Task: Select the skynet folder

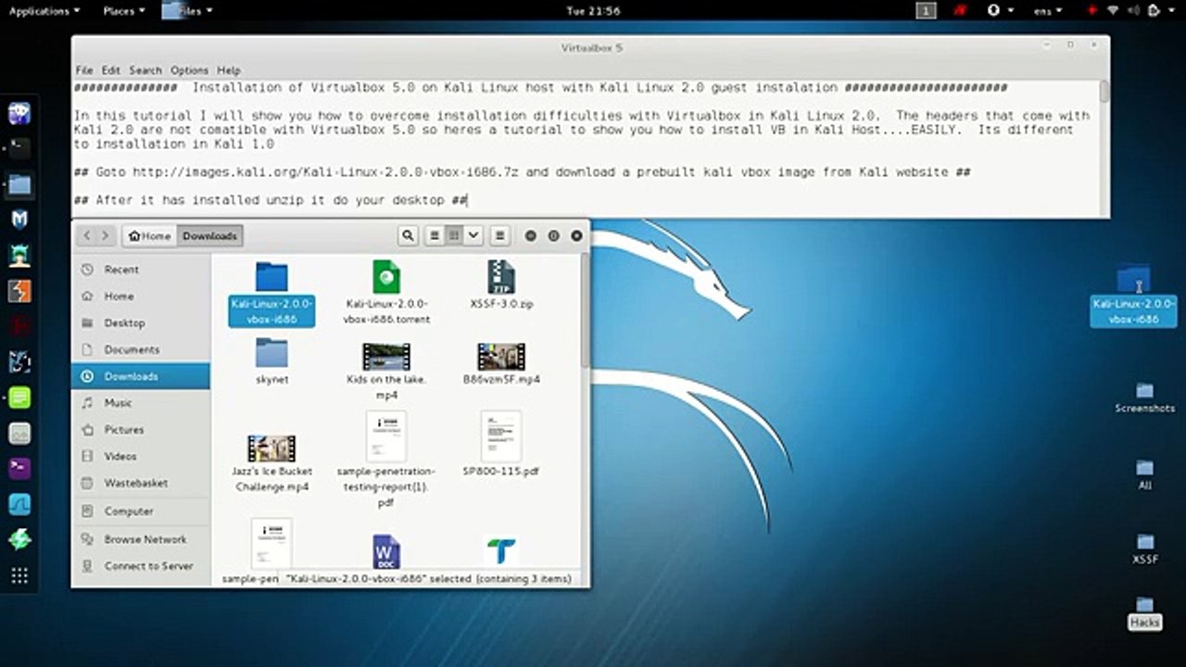Action: click(x=271, y=361)
